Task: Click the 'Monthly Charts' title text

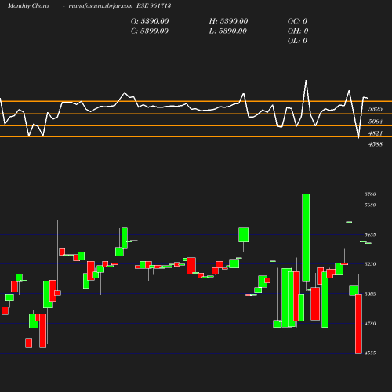Action: (29, 5)
